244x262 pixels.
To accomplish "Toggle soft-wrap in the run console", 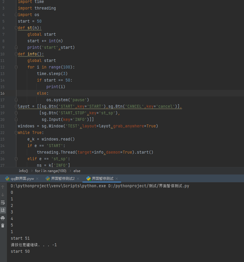I will coord(3,202).
